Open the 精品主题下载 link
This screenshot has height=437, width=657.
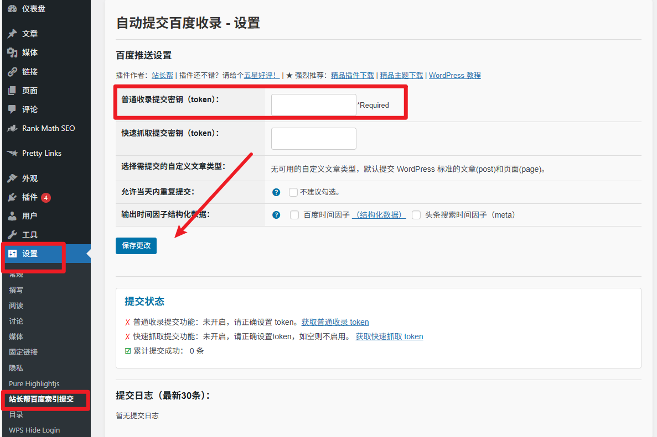[401, 75]
